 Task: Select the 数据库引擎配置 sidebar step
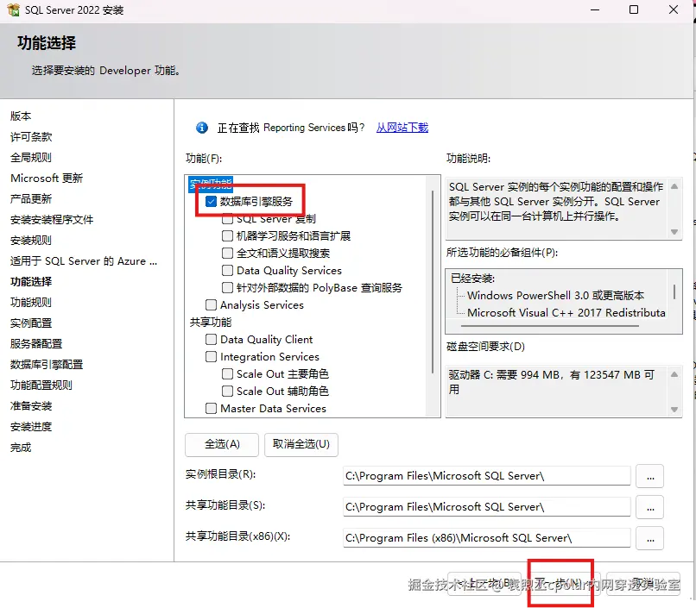47,364
